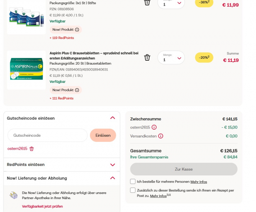
Task: Open info icon beside ostern2615 discount
Action: point(154,127)
